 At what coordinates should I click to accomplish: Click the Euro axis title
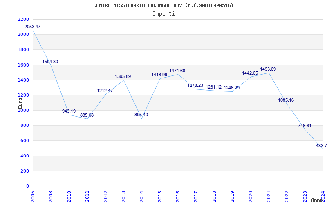[20, 103]
